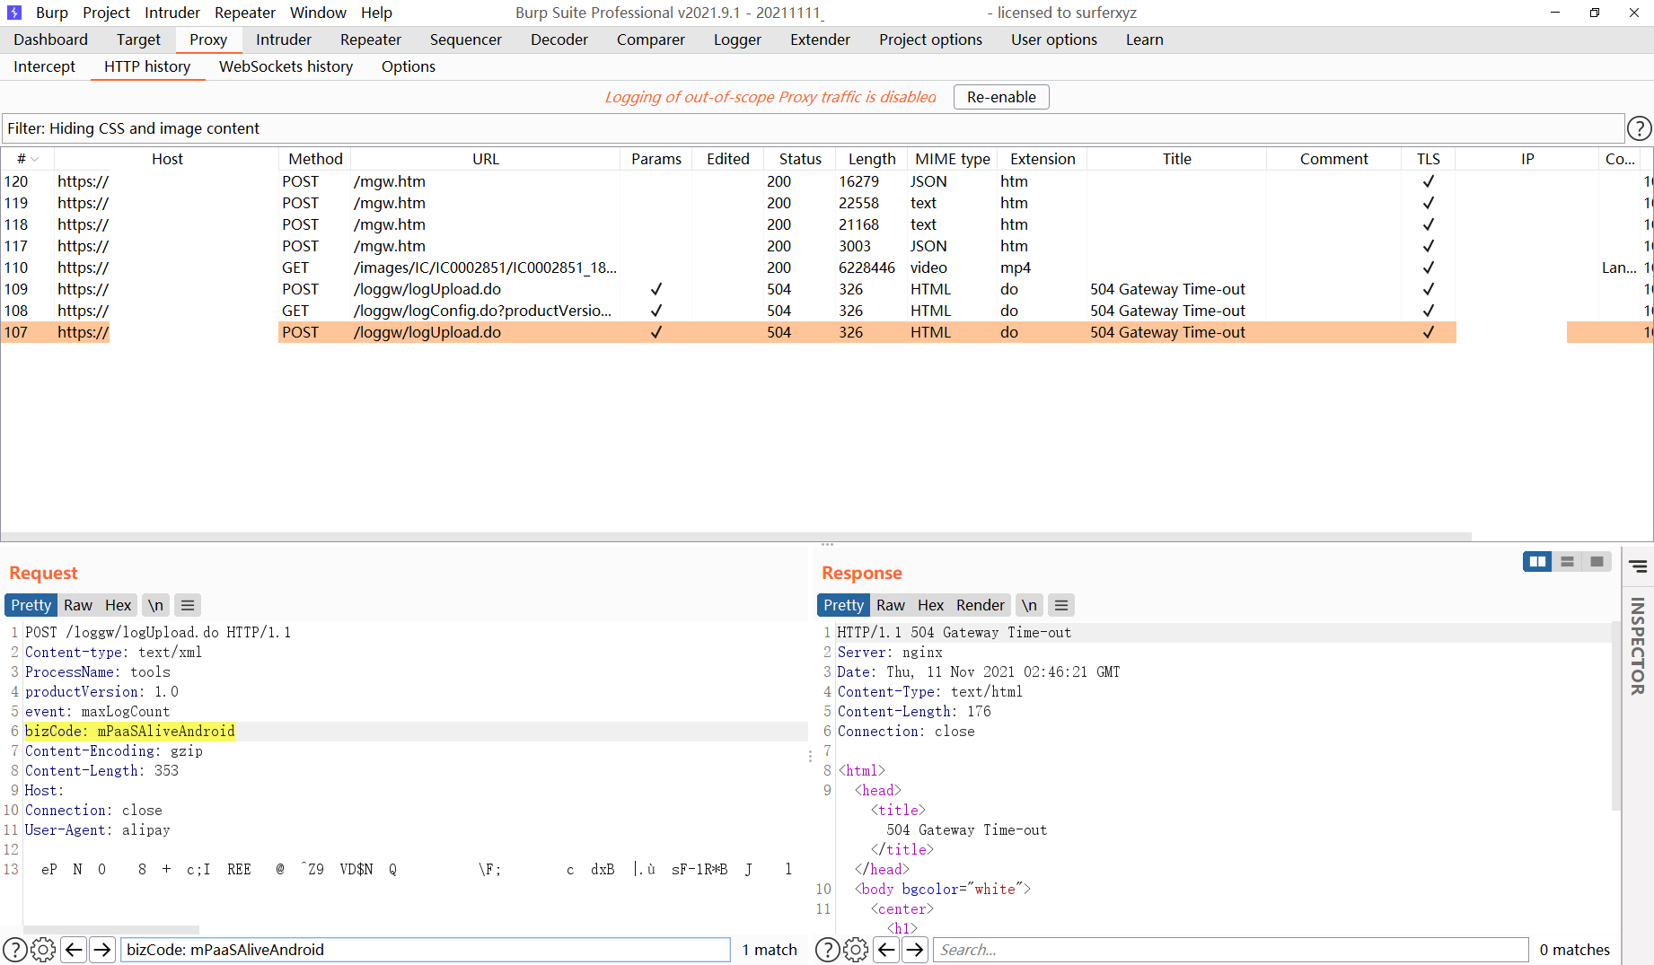Image resolution: width=1654 pixels, height=965 pixels.
Task: Open the Project options tab
Action: coord(930,39)
